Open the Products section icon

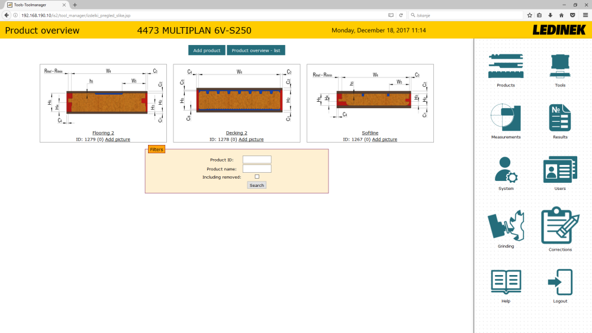506,66
